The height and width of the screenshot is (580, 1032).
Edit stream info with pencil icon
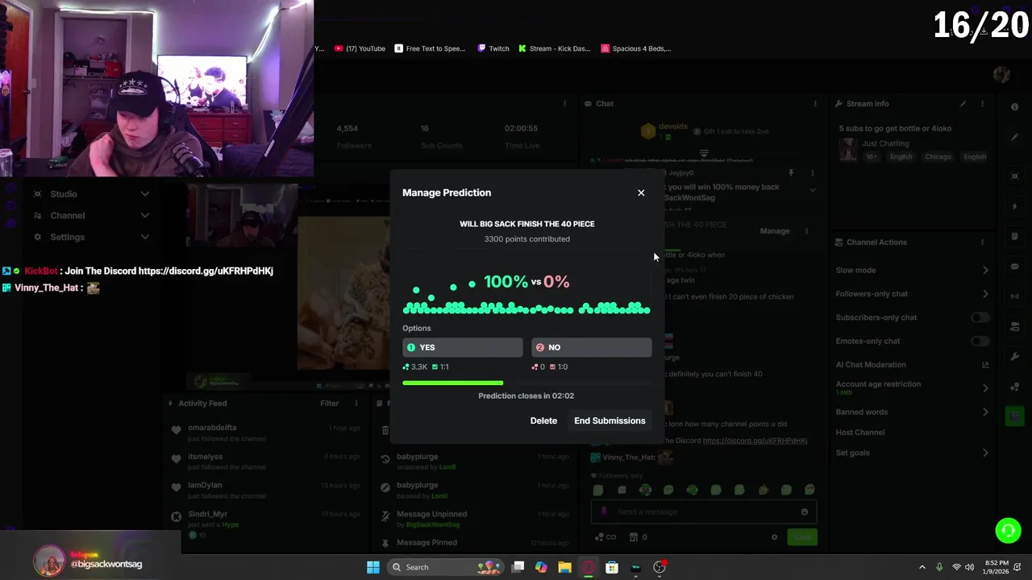(x=963, y=104)
